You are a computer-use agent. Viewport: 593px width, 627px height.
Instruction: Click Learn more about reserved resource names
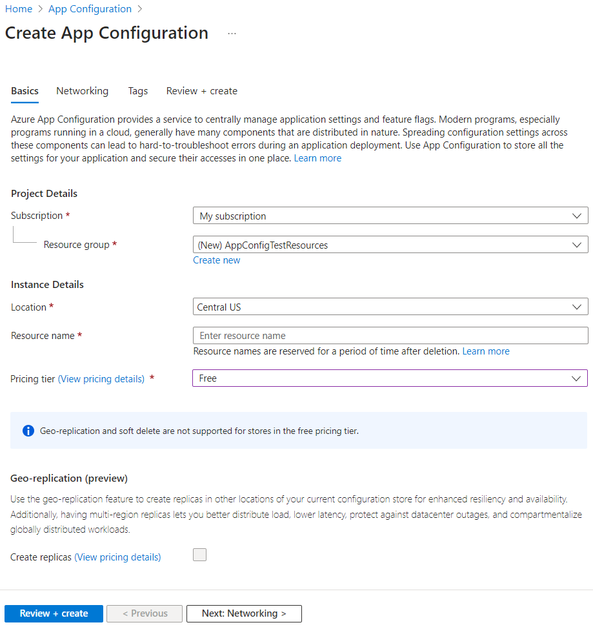pos(485,351)
